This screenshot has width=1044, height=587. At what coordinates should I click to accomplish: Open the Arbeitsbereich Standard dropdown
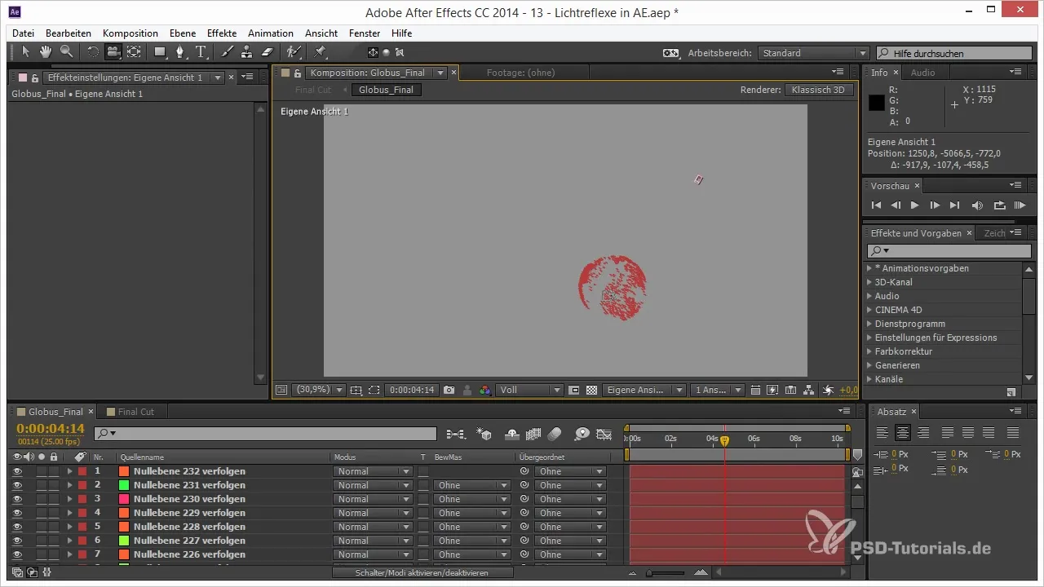point(813,53)
